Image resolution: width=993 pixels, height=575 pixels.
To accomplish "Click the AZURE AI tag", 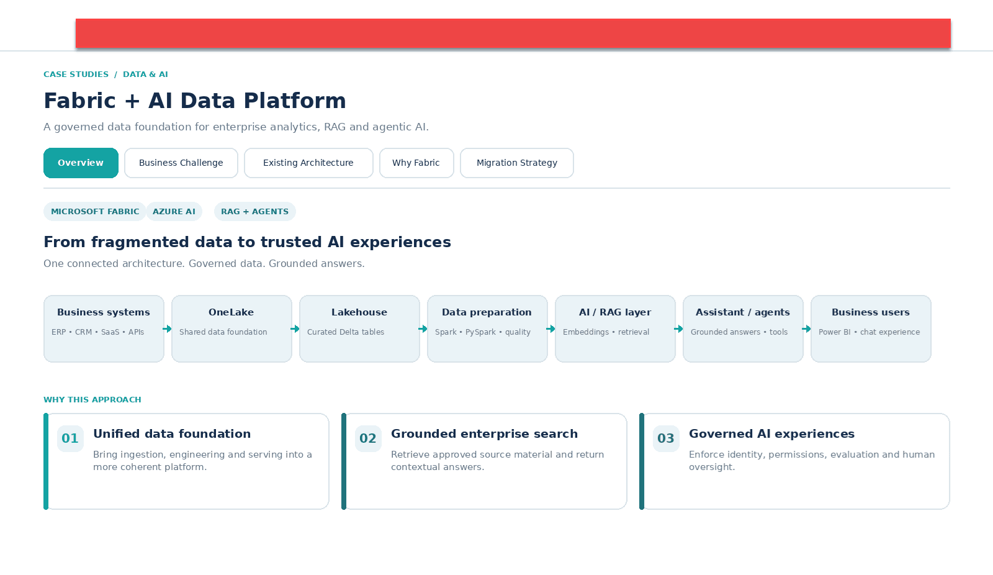I will click(x=174, y=211).
